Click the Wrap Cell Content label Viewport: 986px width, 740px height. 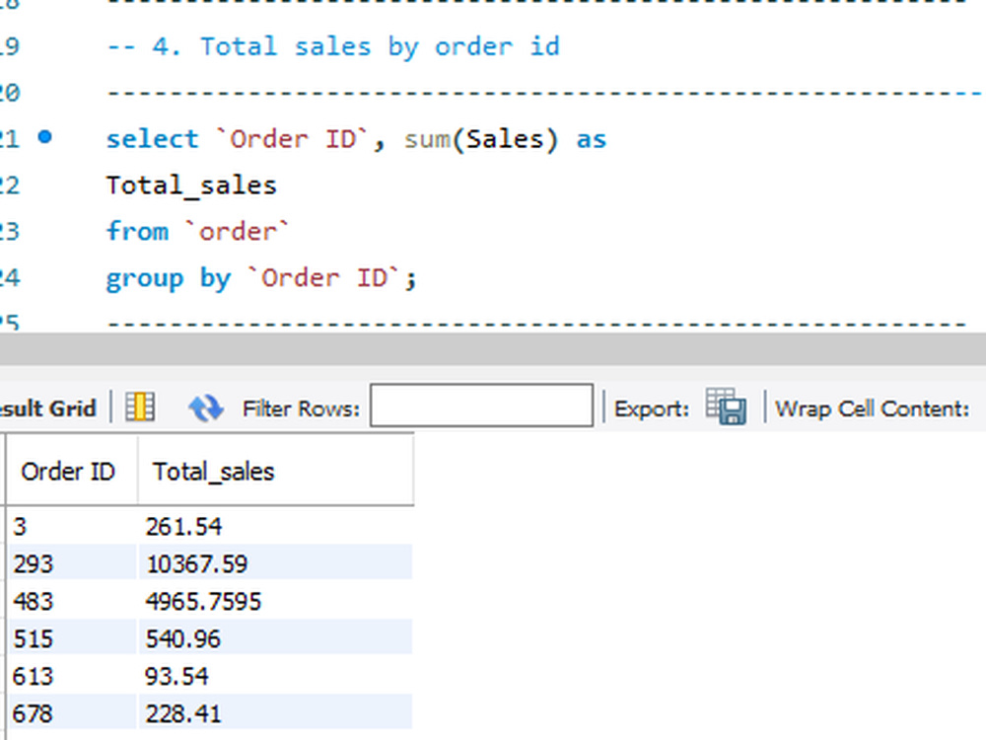(873, 408)
